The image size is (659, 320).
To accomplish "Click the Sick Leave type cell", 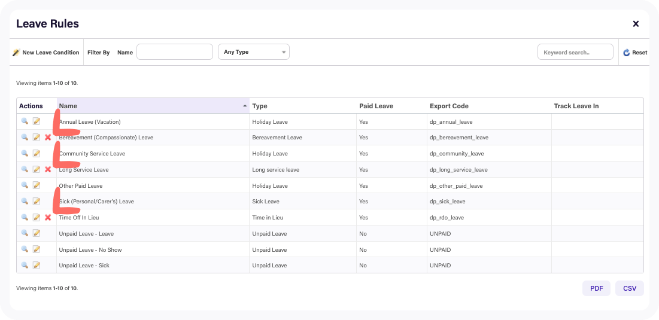I will 303,202.
